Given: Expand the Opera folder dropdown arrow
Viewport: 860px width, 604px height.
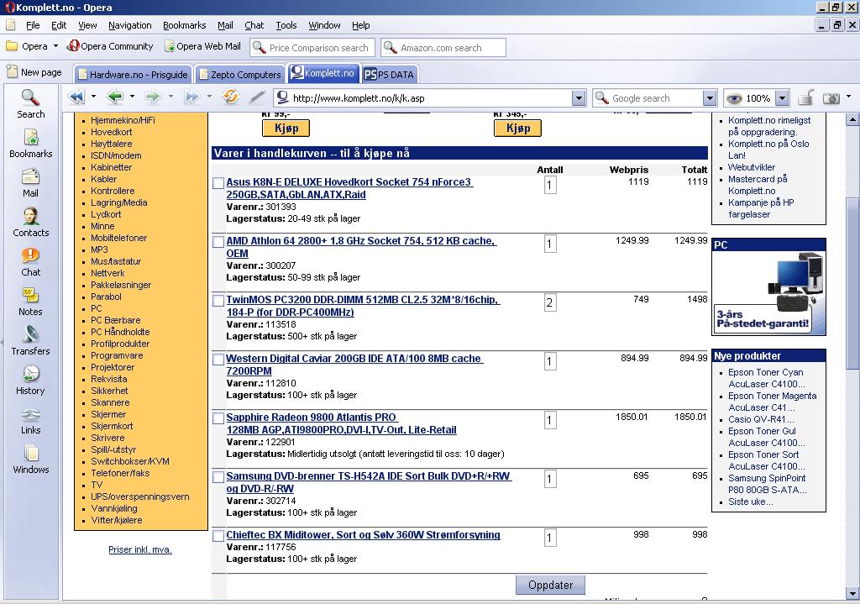Looking at the screenshot, I should point(55,46).
